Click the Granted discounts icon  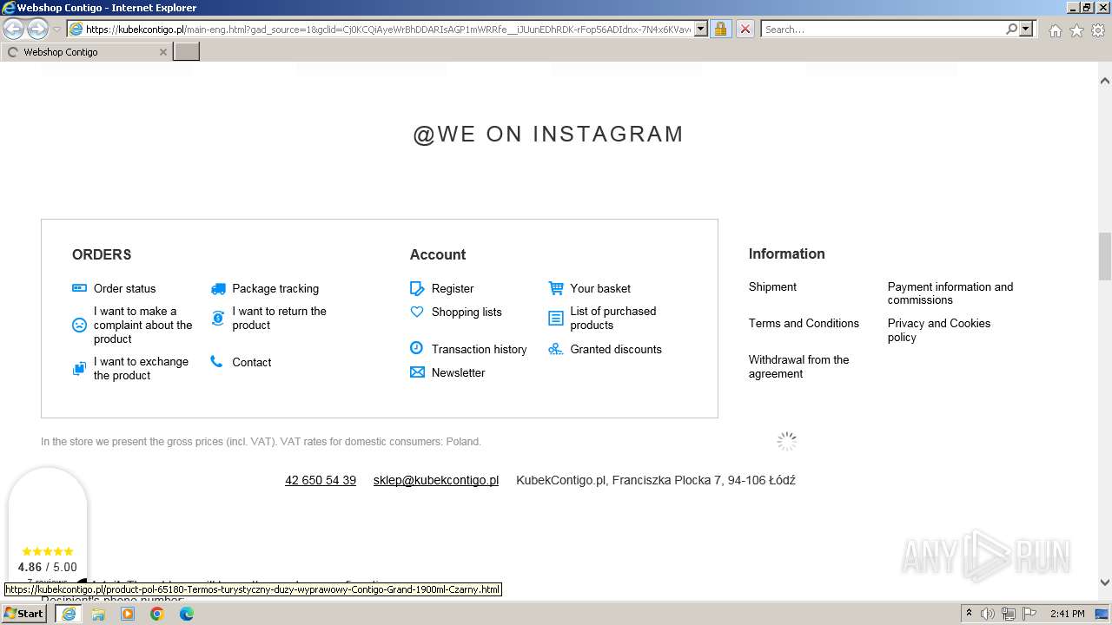point(556,349)
